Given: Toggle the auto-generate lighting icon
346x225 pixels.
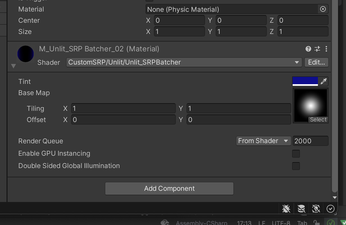Looking at the screenshot, I should coord(316,209).
